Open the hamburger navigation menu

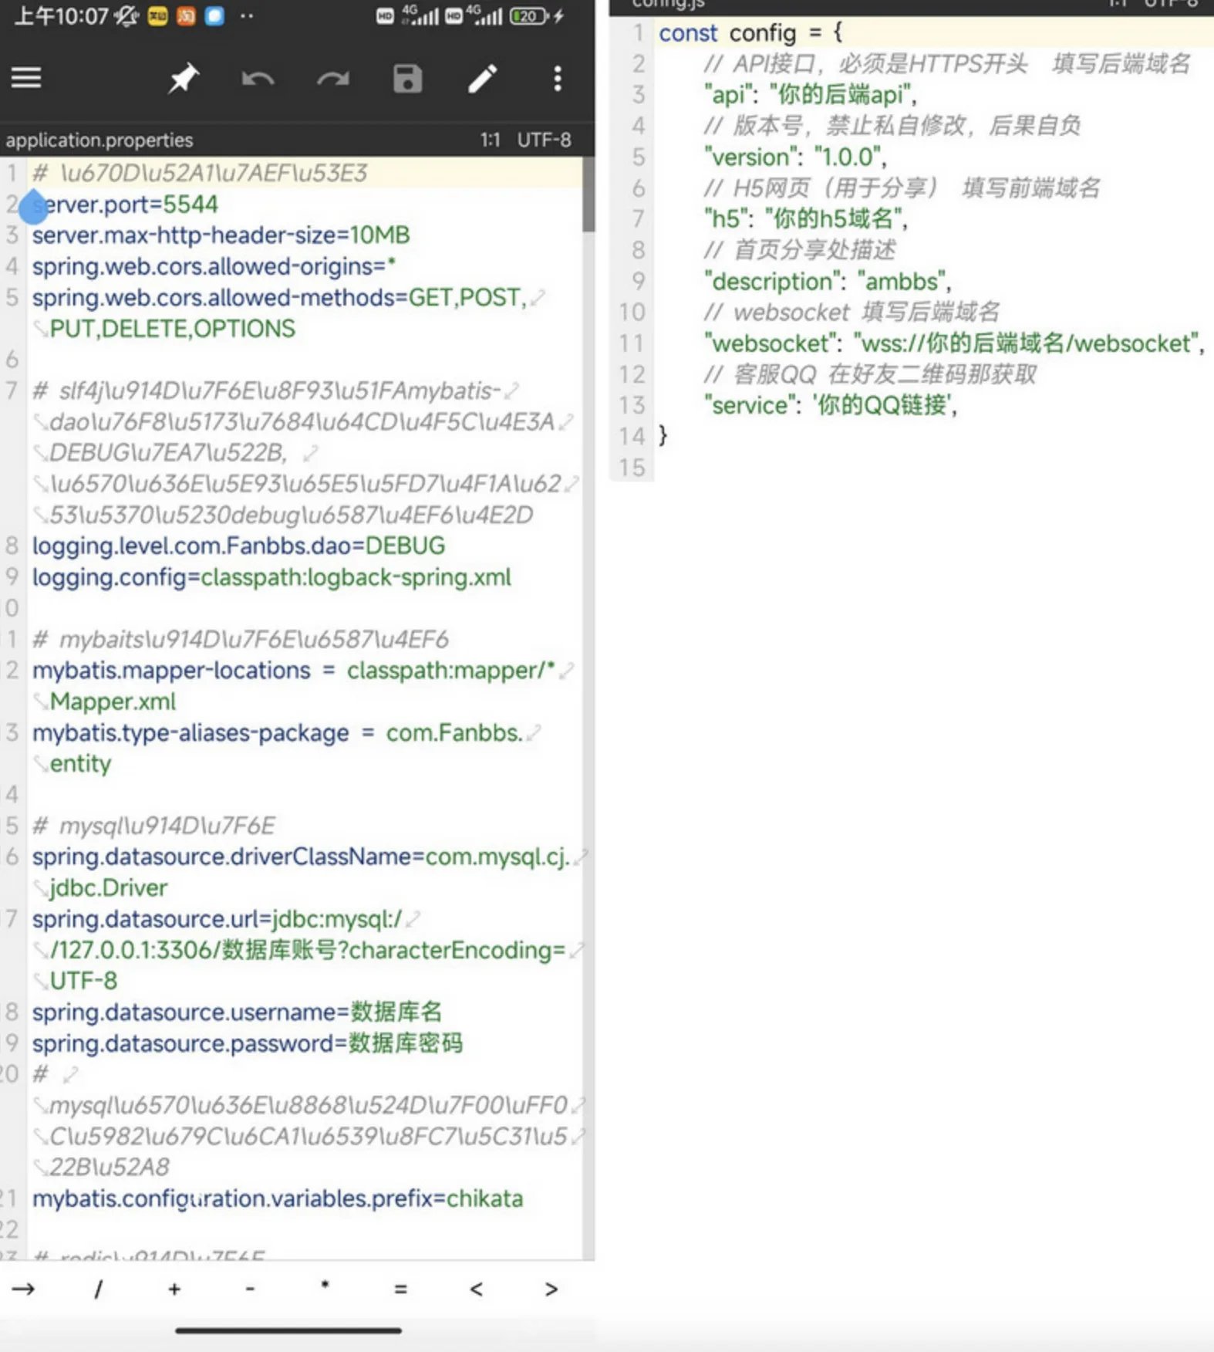(x=26, y=78)
